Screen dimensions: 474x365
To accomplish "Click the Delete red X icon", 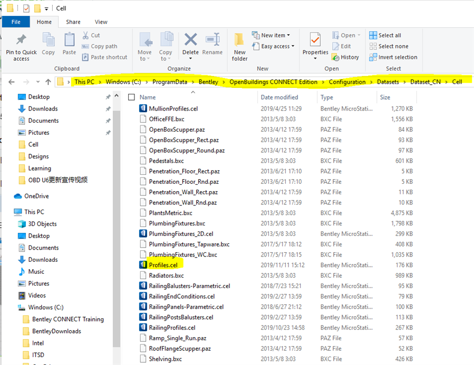I will pos(191,40).
